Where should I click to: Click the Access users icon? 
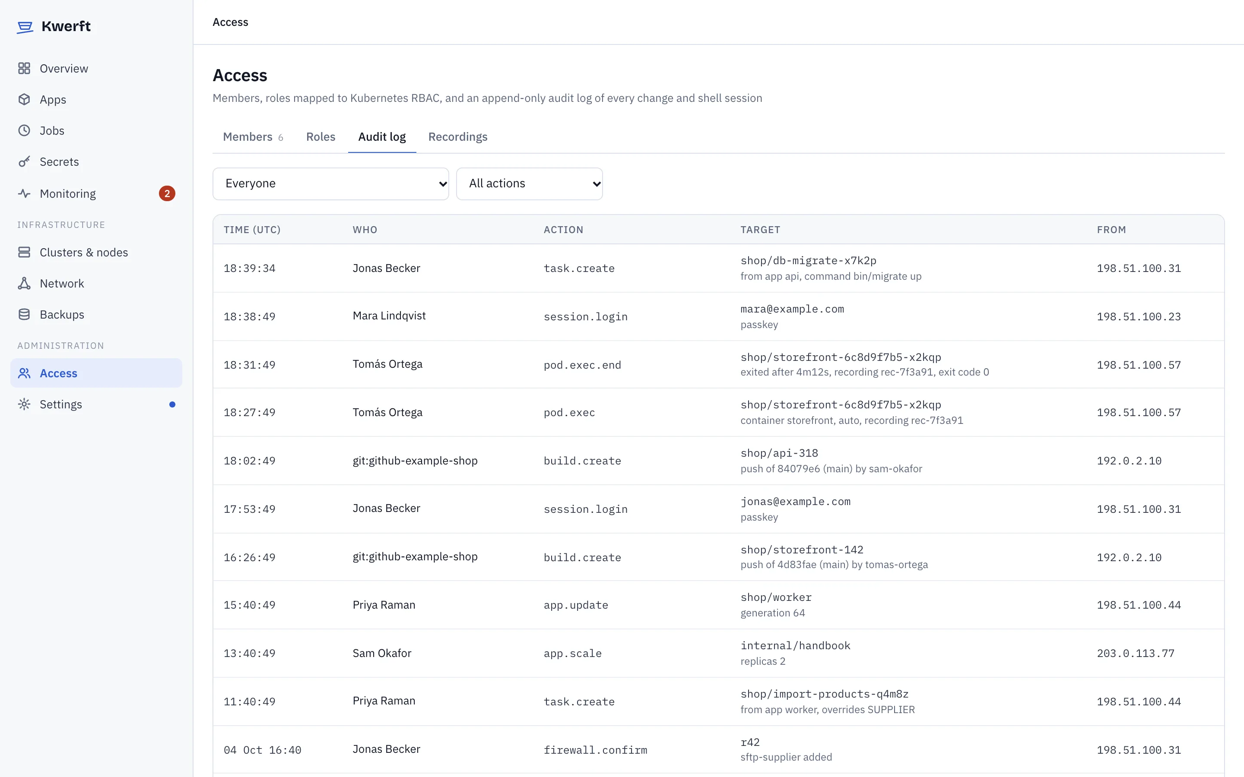(24, 373)
